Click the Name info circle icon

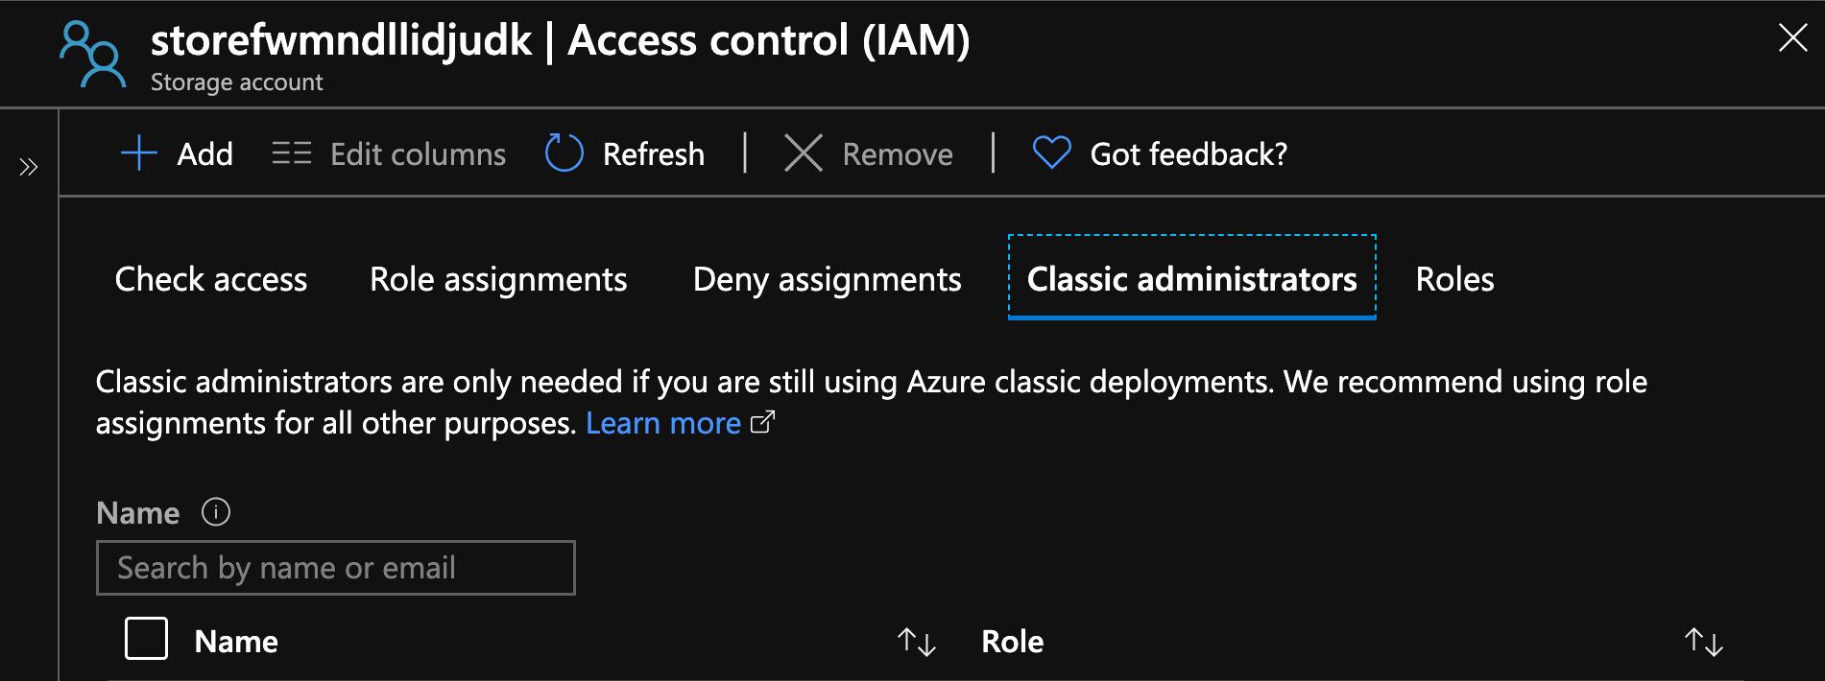pos(216,512)
